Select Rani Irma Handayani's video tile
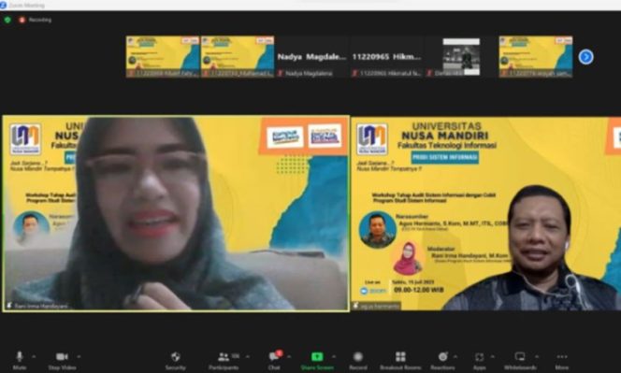This screenshot has width=621, height=373. (176, 213)
